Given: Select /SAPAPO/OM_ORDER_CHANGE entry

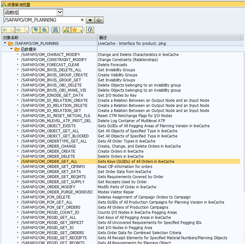Looking at the screenshot, I should 48,146.
